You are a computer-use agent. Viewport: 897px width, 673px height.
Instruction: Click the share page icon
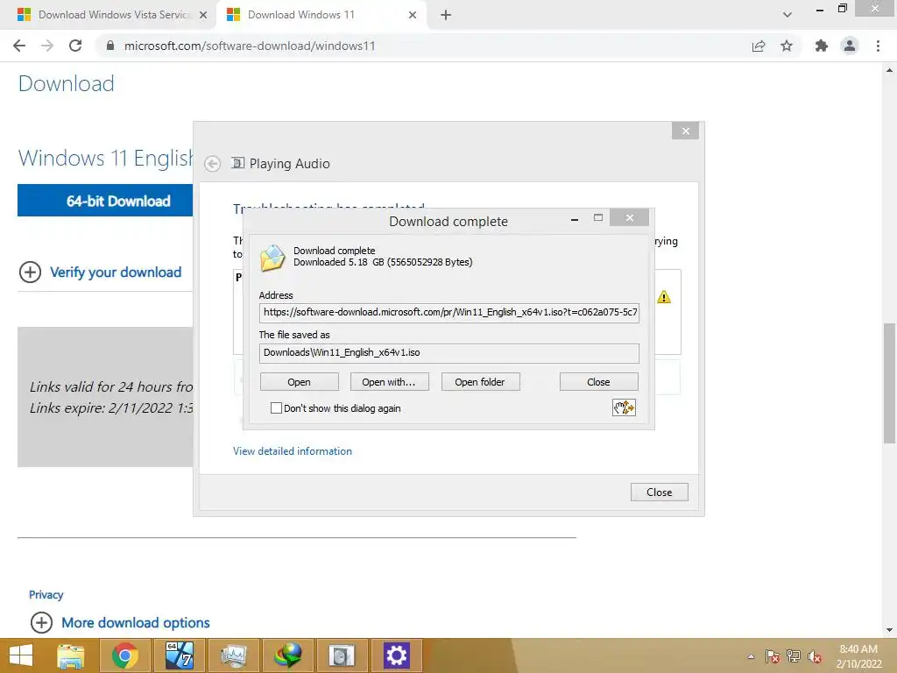(759, 46)
